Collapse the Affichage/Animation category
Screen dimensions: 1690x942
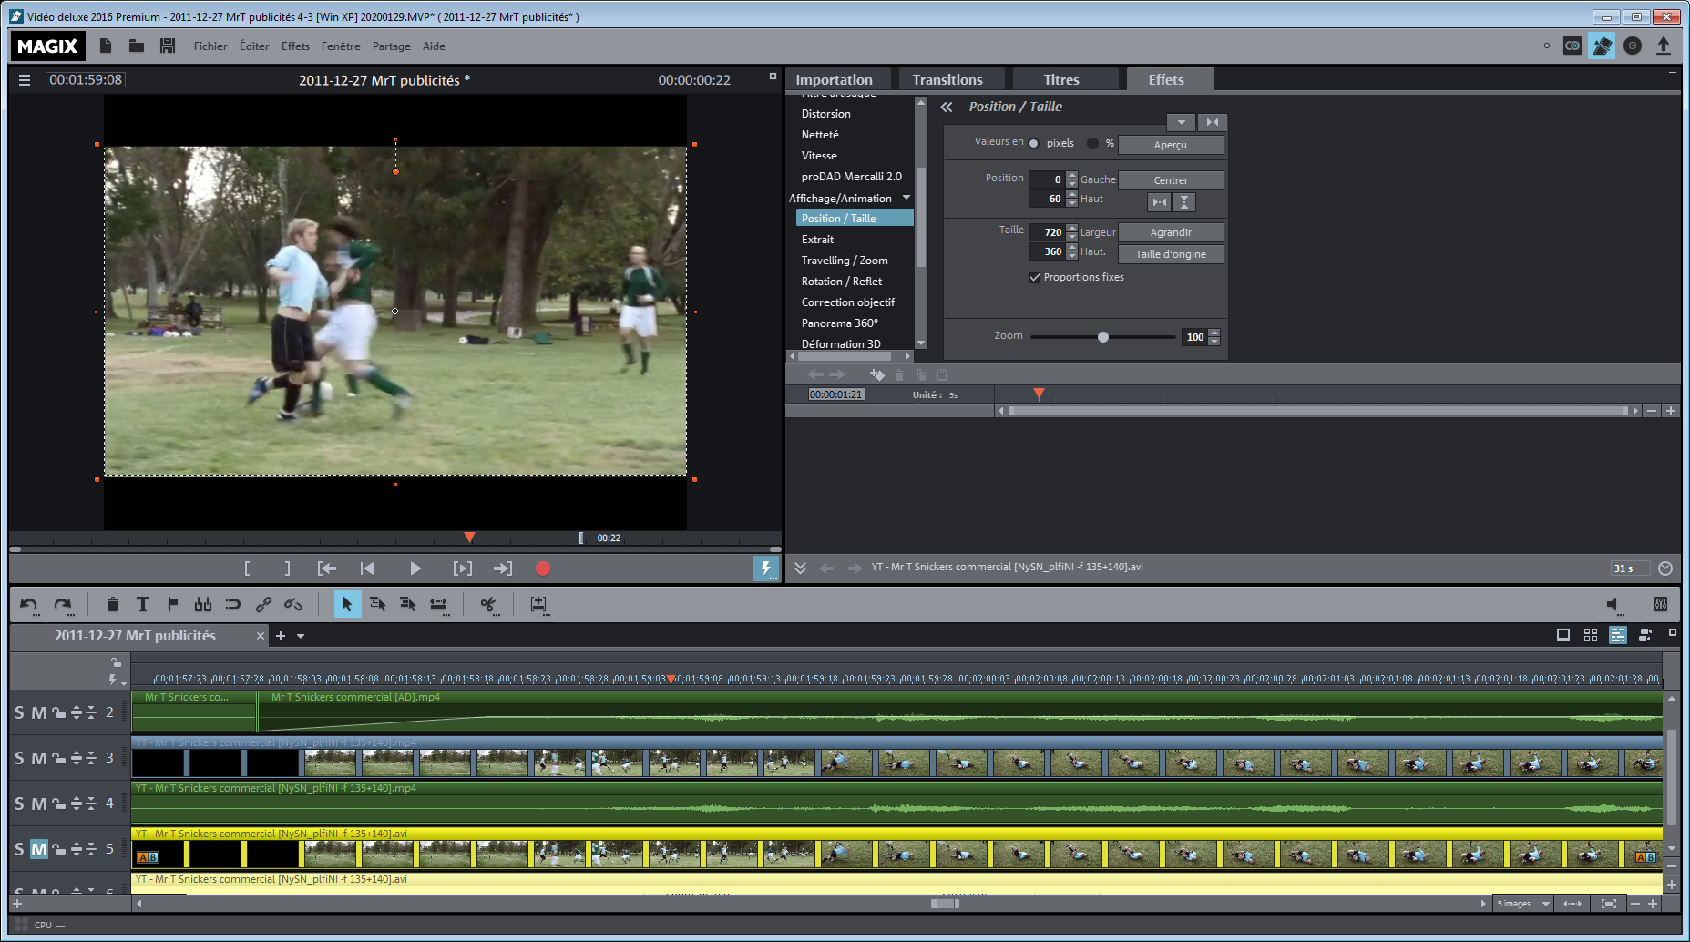[906, 198]
